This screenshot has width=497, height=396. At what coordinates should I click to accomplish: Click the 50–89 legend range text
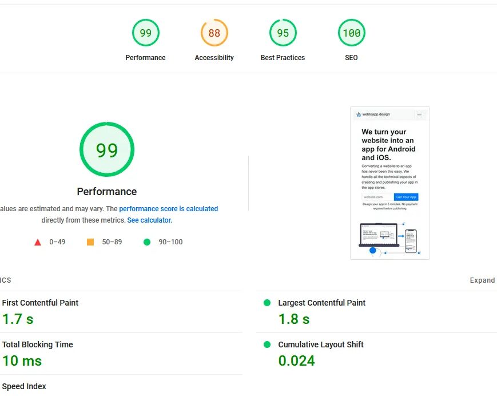[112, 242]
